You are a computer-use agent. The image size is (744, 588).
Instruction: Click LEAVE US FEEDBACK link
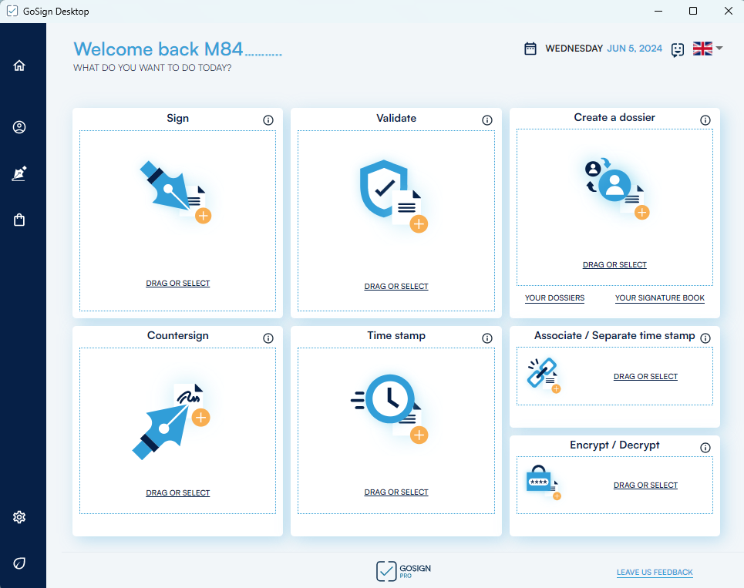pos(655,573)
